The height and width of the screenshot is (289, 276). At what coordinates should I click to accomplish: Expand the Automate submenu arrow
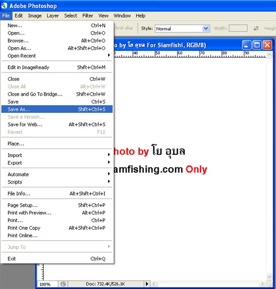[109, 174]
